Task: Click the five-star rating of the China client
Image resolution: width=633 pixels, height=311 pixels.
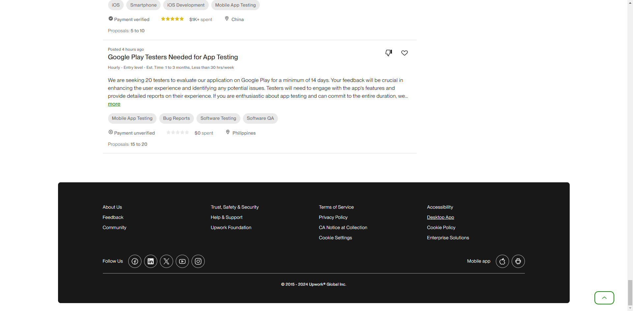Action: [172, 19]
